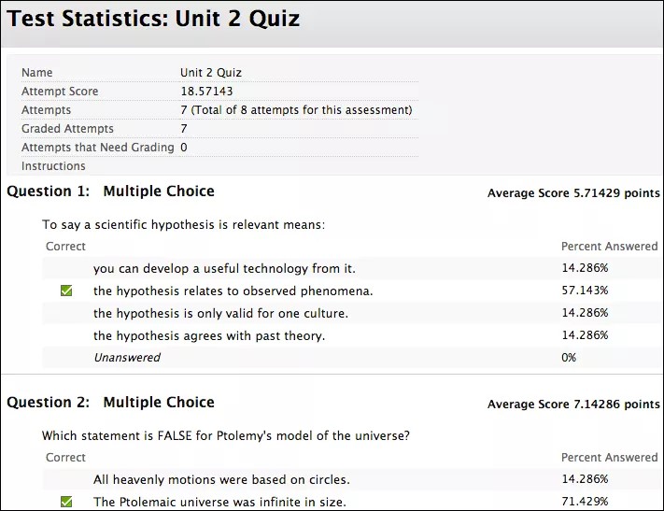
Task: Click the Correct column header under Question 2
Action: click(x=65, y=458)
